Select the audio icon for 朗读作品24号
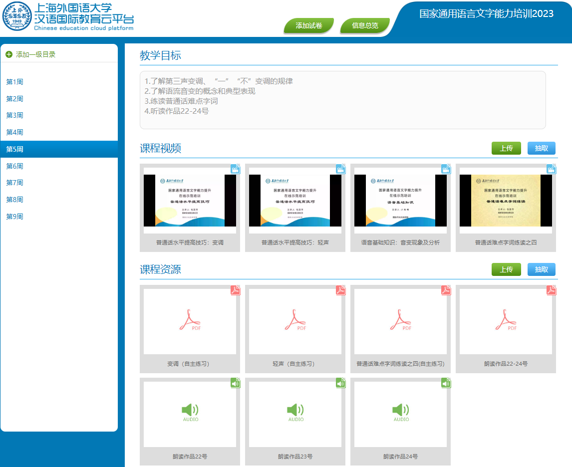The width and height of the screenshot is (572, 467). (400, 412)
